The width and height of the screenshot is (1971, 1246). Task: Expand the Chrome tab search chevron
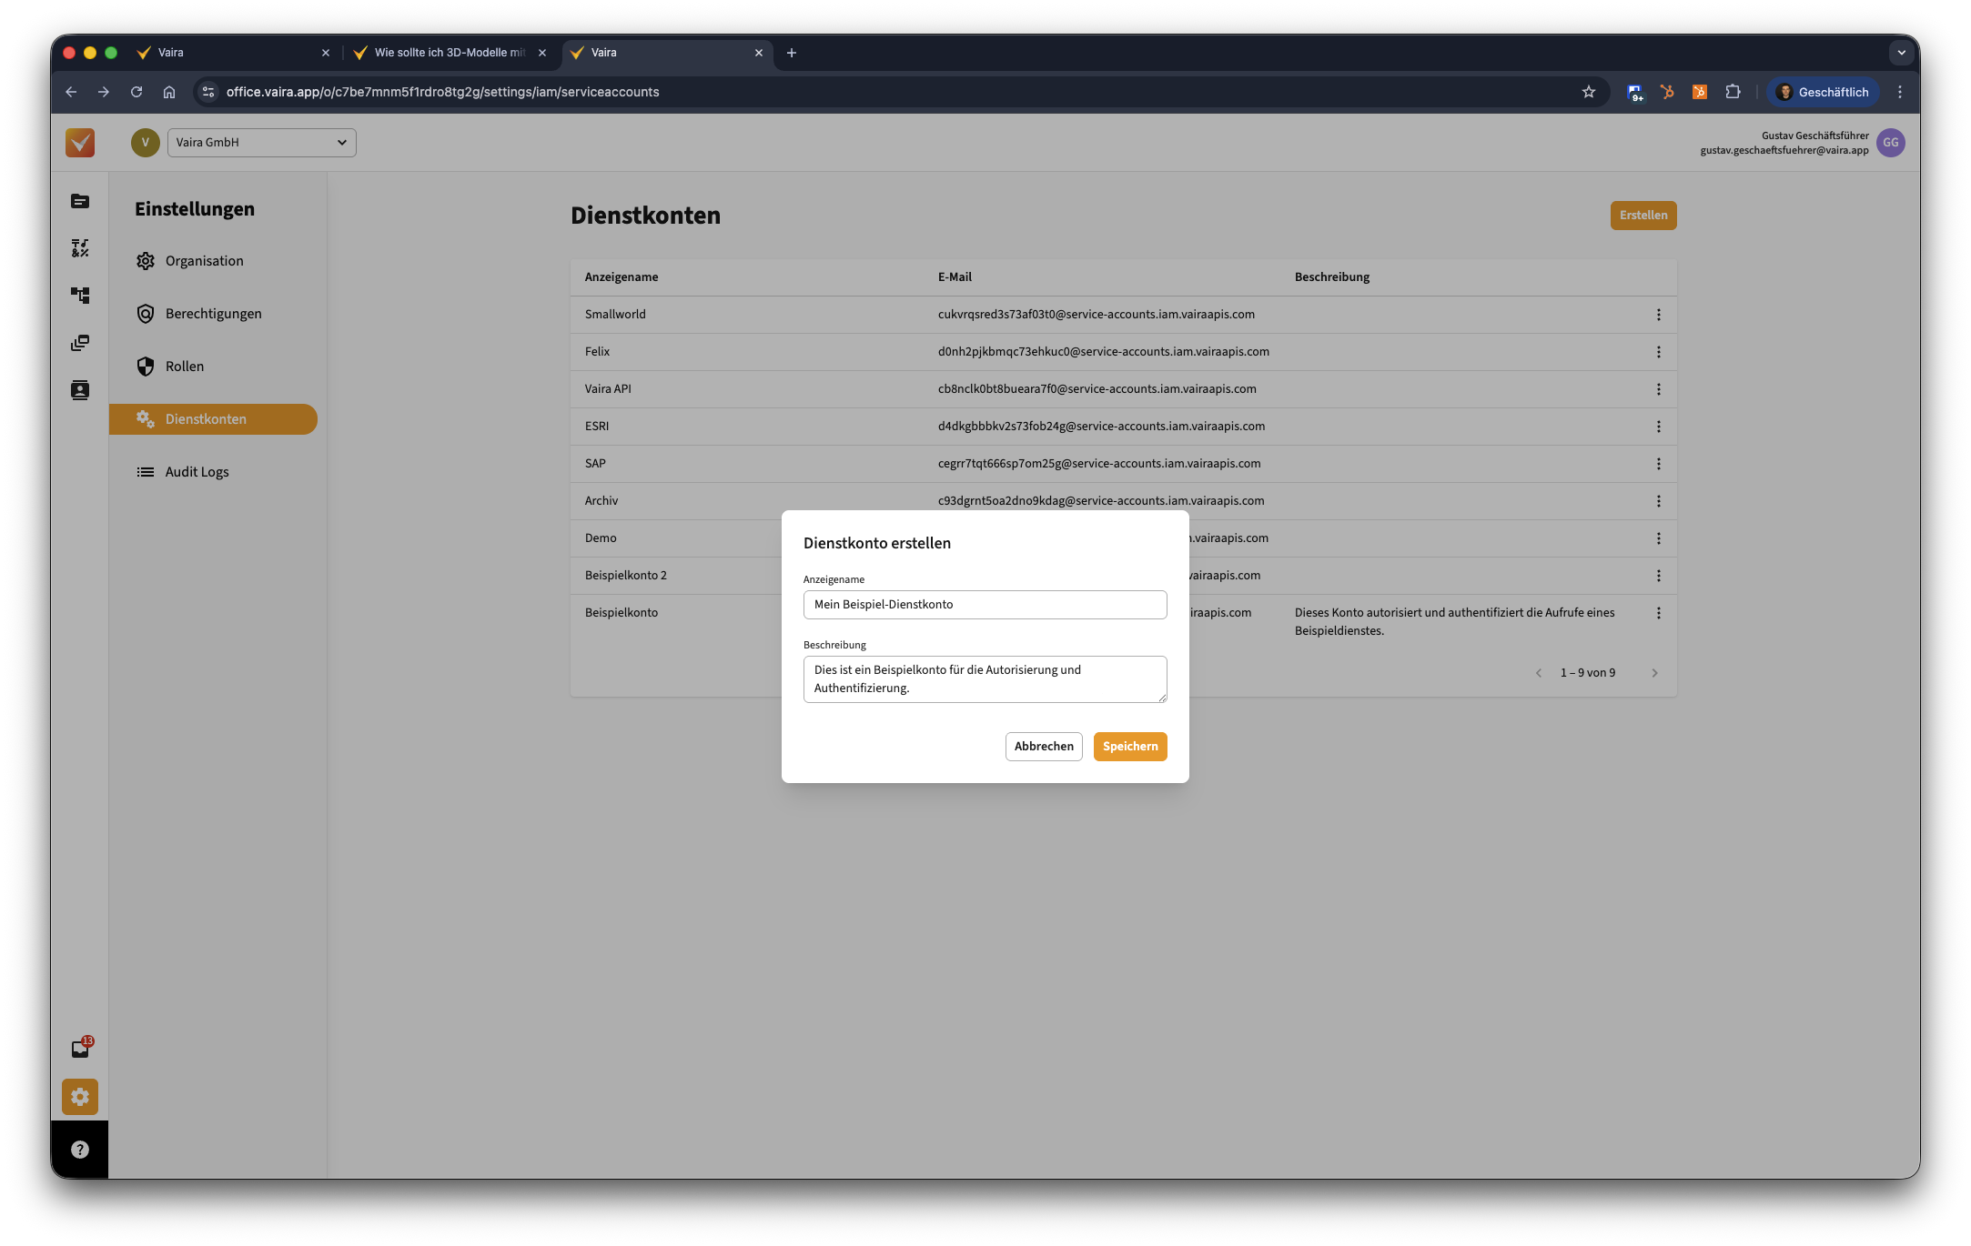1901,53
